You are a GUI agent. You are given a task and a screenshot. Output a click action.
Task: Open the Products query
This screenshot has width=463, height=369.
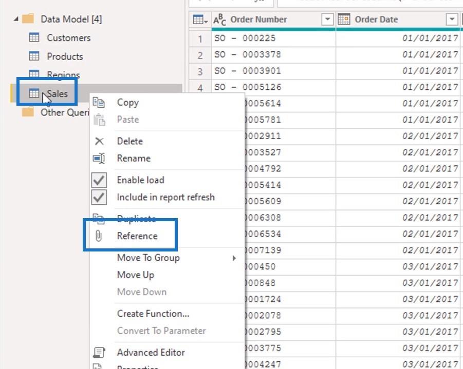[x=65, y=56]
